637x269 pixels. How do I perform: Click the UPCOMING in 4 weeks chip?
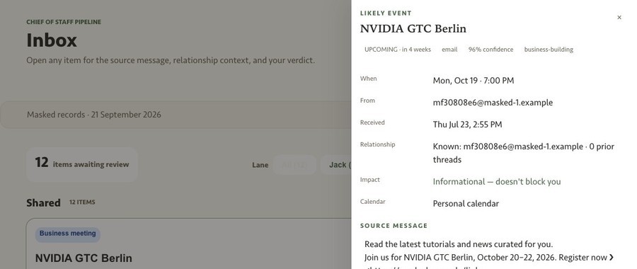(x=397, y=50)
